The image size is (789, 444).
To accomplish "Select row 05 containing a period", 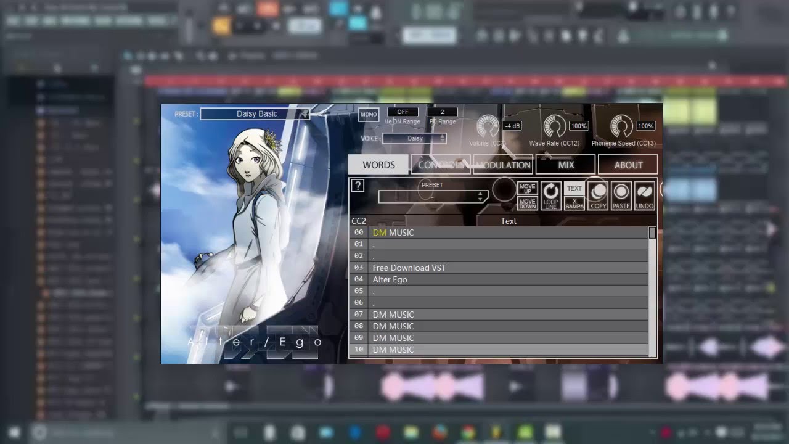I will pyautogui.click(x=499, y=291).
